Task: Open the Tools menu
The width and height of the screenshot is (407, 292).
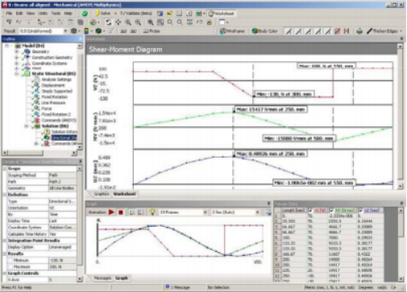Action: click(x=56, y=14)
